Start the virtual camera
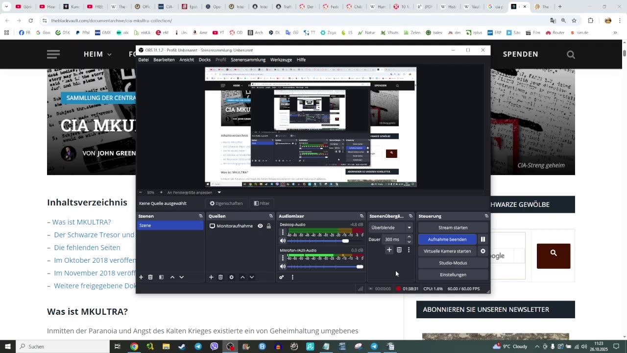 click(x=447, y=251)
